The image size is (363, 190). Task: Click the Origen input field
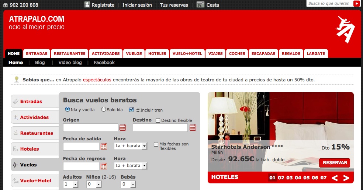(90, 128)
